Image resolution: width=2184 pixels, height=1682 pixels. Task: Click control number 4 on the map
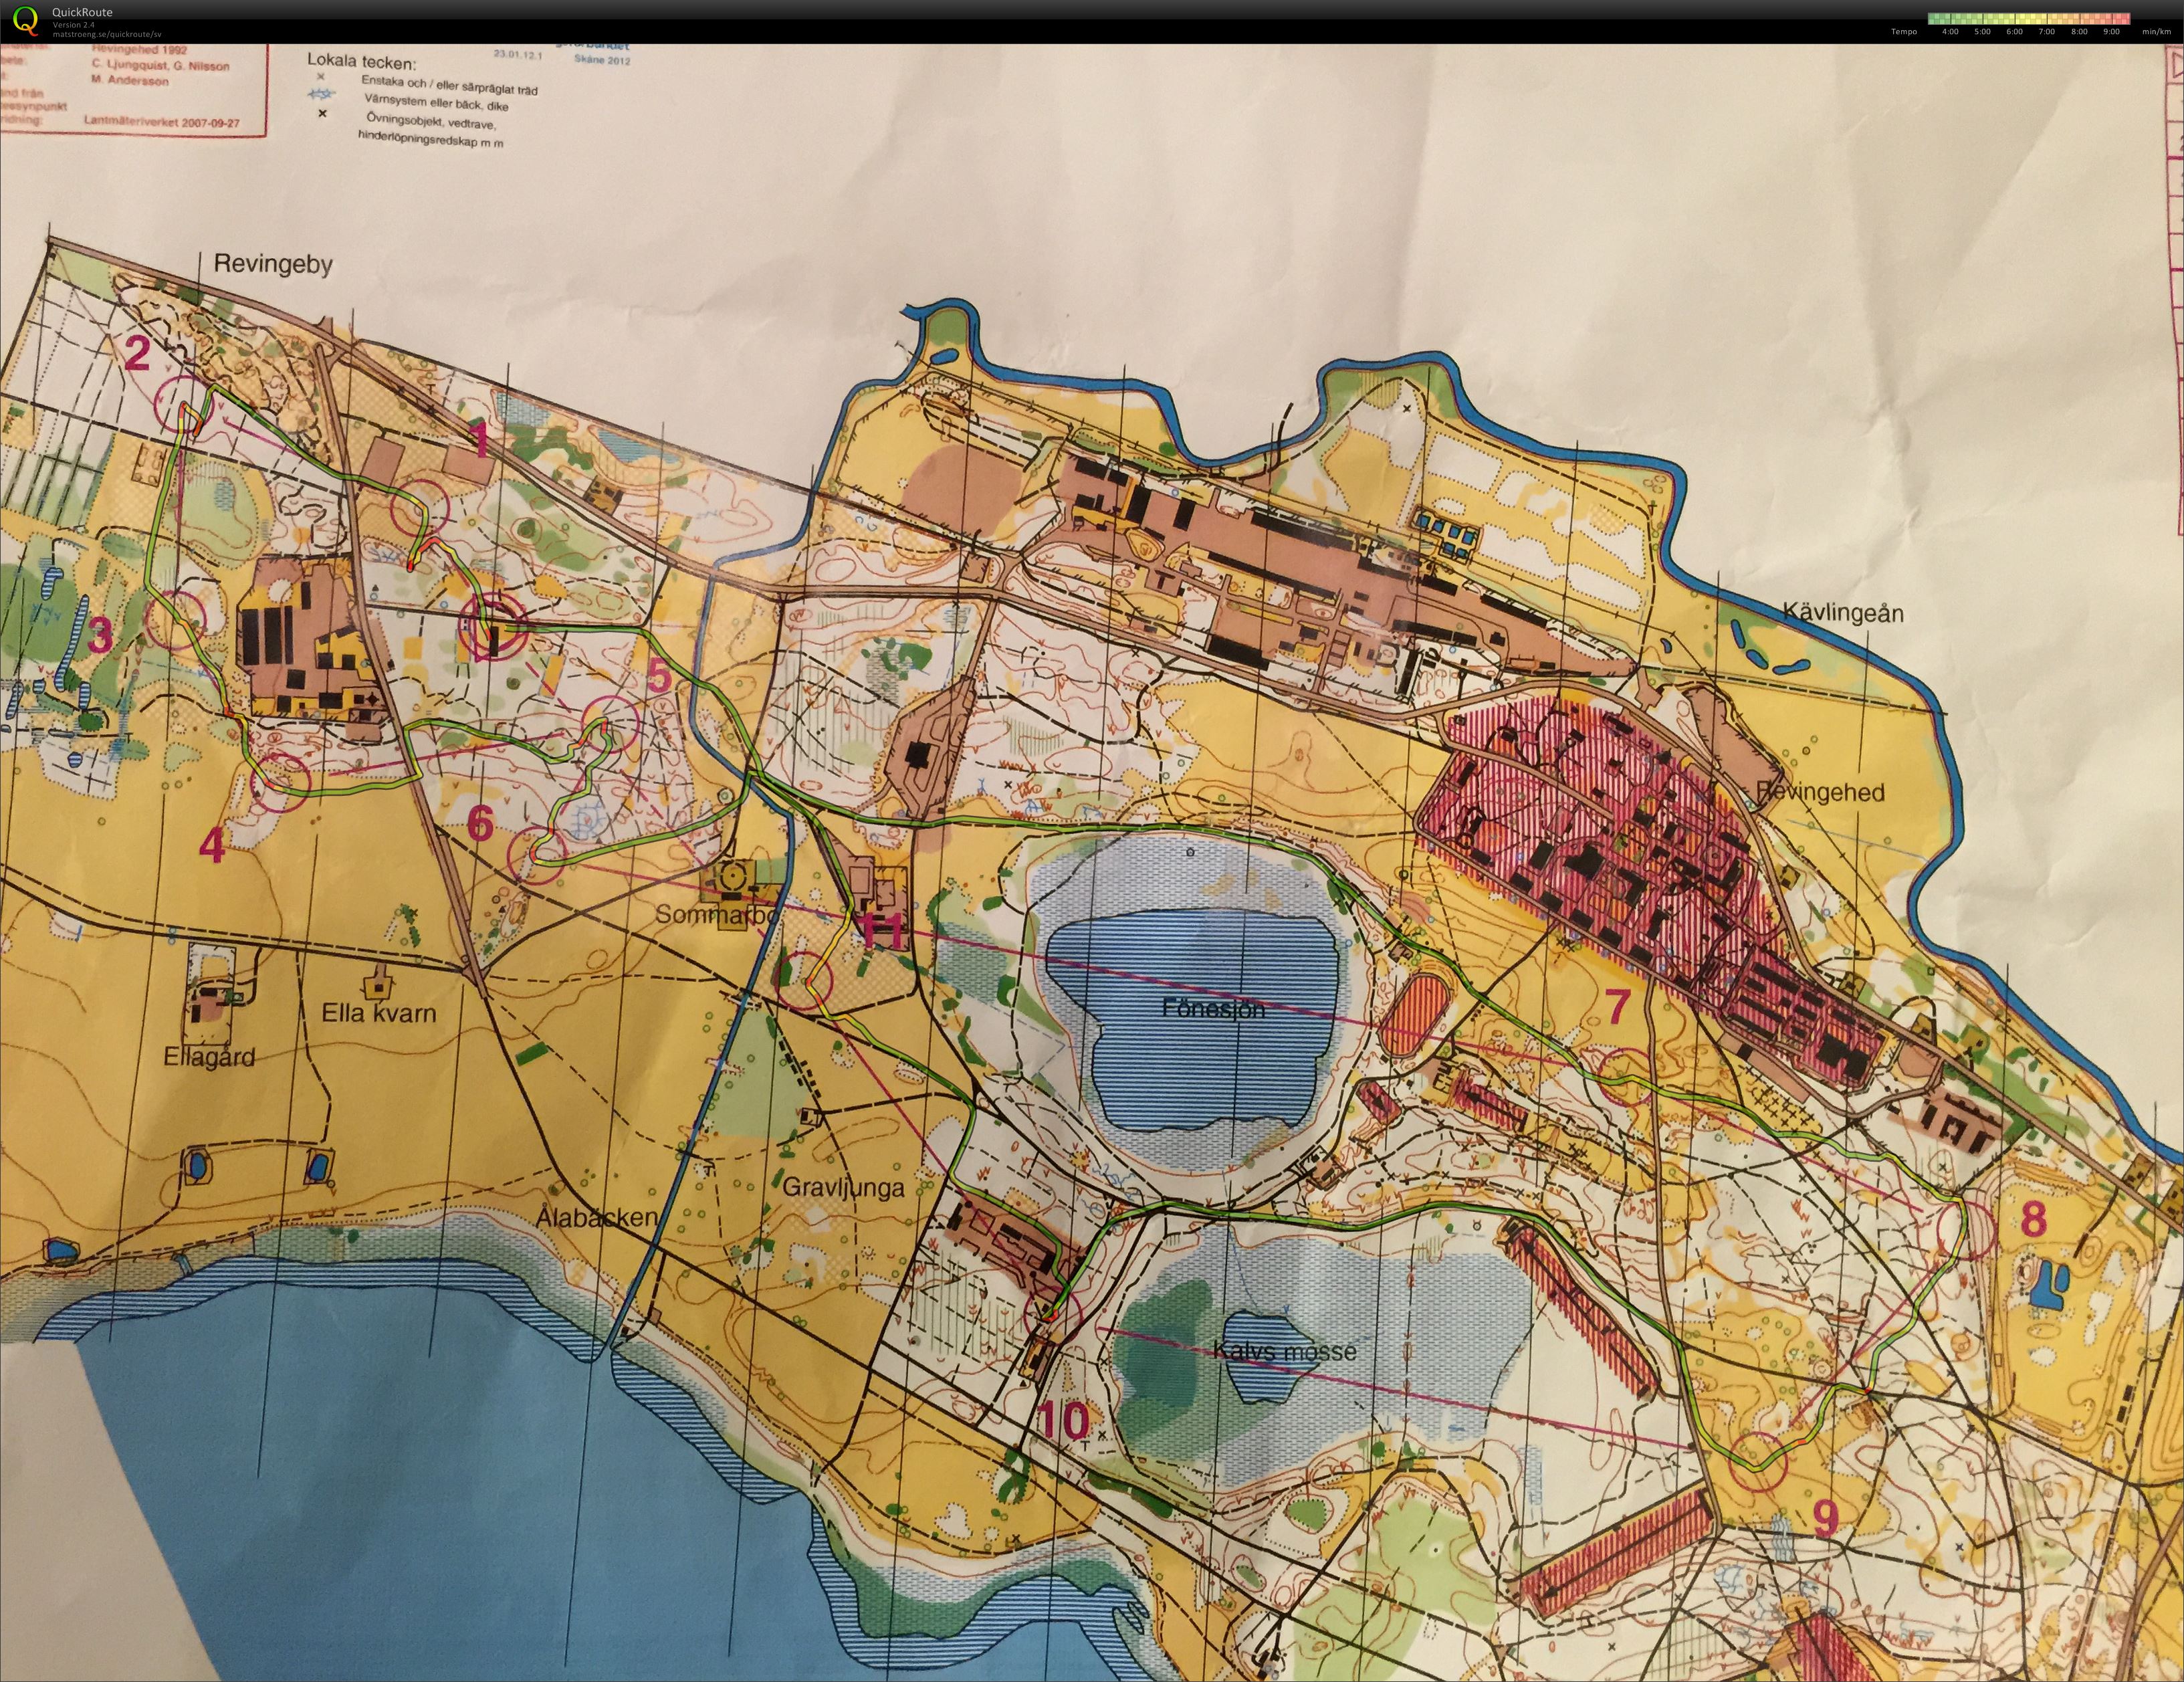[212, 846]
